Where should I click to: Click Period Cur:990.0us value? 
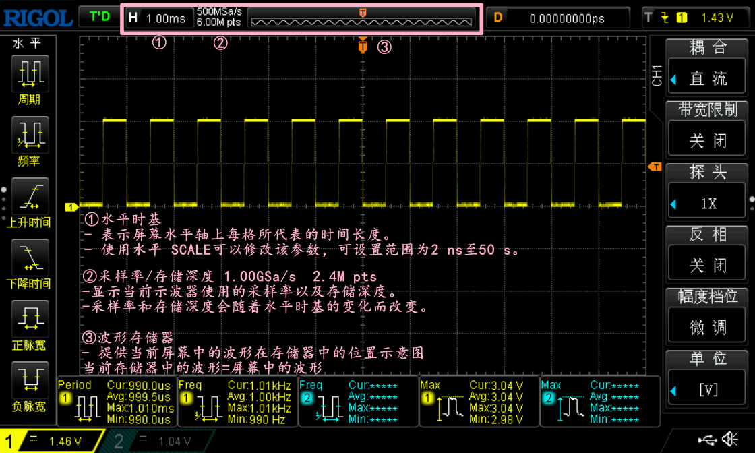(x=139, y=386)
